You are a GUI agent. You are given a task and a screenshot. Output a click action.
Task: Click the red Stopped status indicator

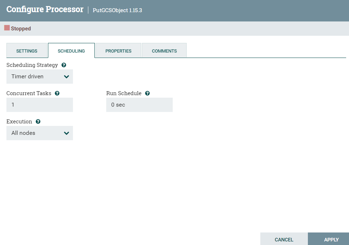(7, 28)
